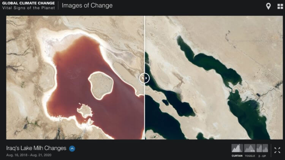Open the Images of Change heading link
The height and width of the screenshot is (160, 285).
(x=87, y=5)
